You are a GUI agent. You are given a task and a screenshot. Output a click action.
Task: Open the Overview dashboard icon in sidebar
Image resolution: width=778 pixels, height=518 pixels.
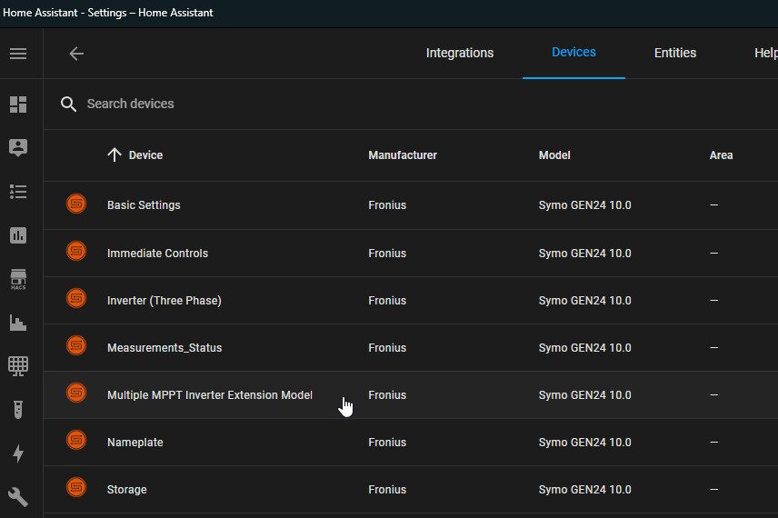click(x=18, y=105)
